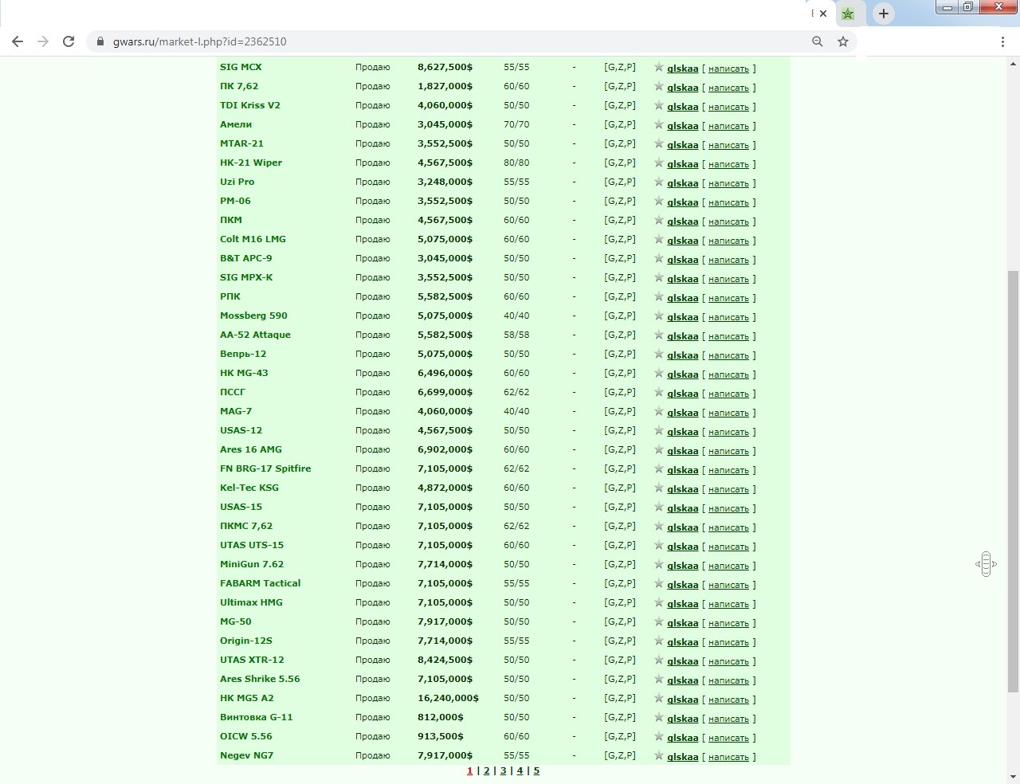Open the zoom magnifier in address bar
This screenshot has height=784, width=1020.
(x=818, y=41)
